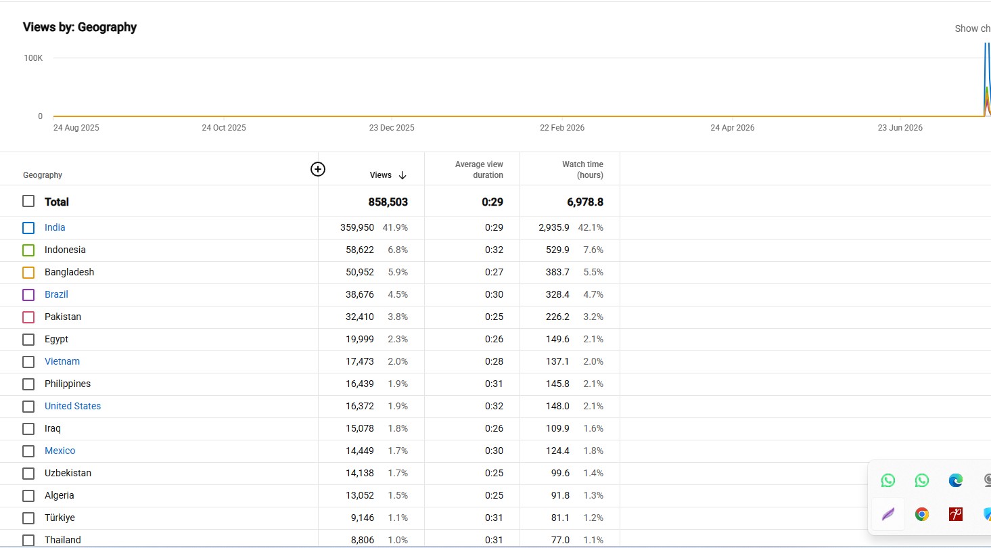991x548 pixels.
Task: Click Brazil's view count 38,676
Action: pyautogui.click(x=360, y=294)
